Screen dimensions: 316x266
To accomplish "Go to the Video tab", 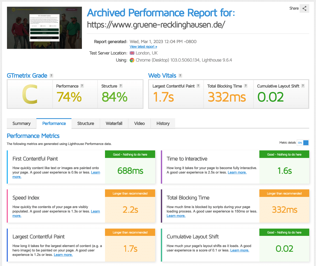I will click(139, 123).
